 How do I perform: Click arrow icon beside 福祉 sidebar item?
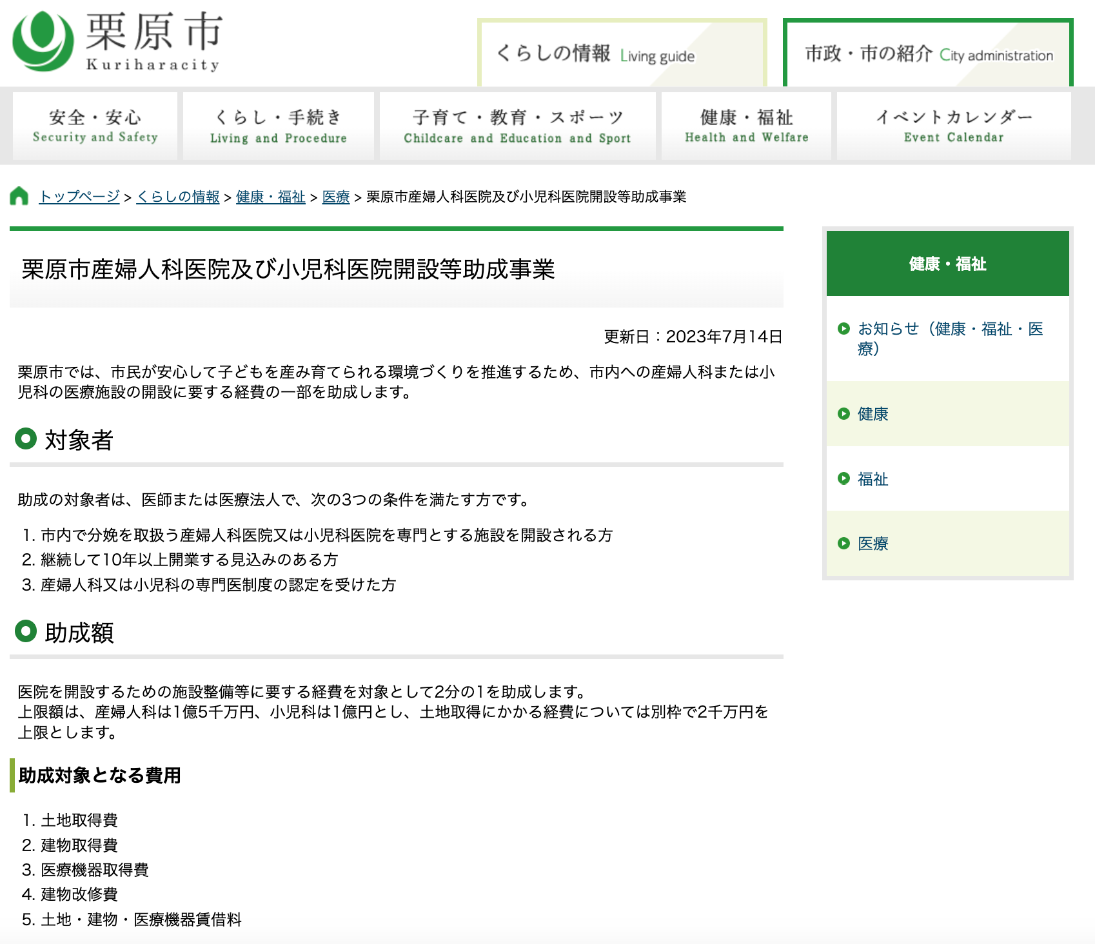(x=843, y=478)
